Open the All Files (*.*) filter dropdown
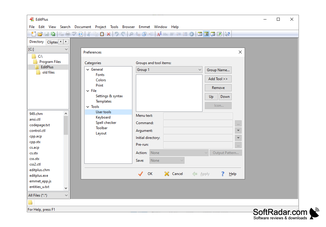The width and height of the screenshot is (326, 227). (x=48, y=195)
